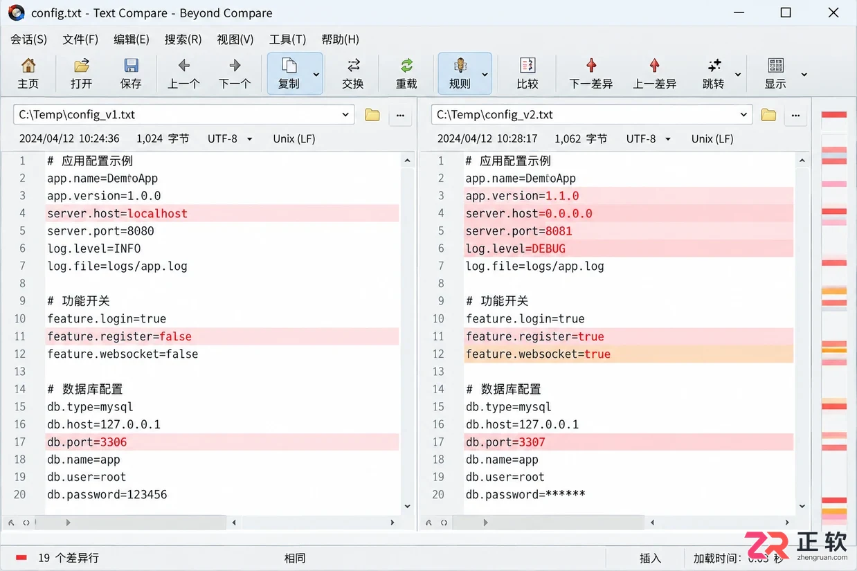Open the 工具(T) menu

pyautogui.click(x=287, y=39)
